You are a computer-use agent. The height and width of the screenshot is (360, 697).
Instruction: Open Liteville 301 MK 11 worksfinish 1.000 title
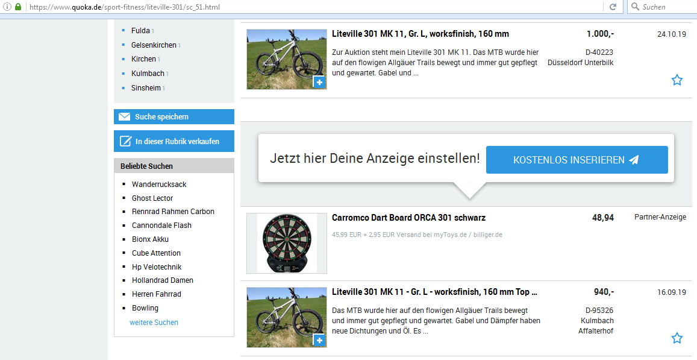coord(420,34)
